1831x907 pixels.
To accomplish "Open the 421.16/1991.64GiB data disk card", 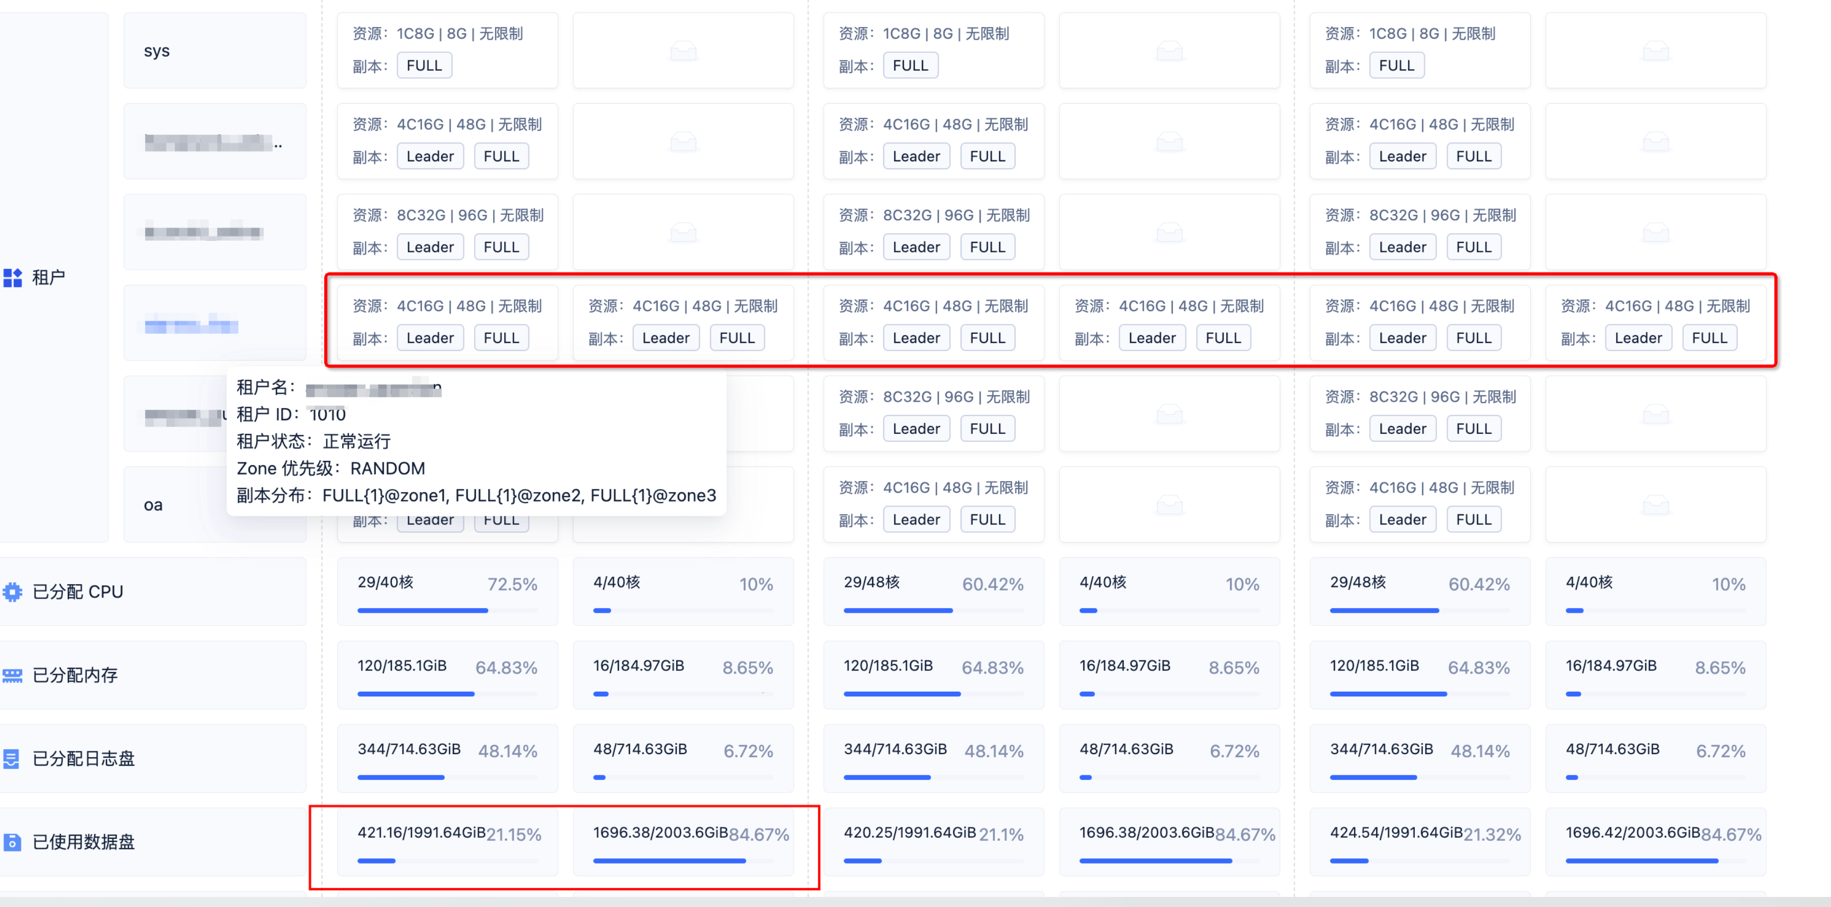I will 447,842.
